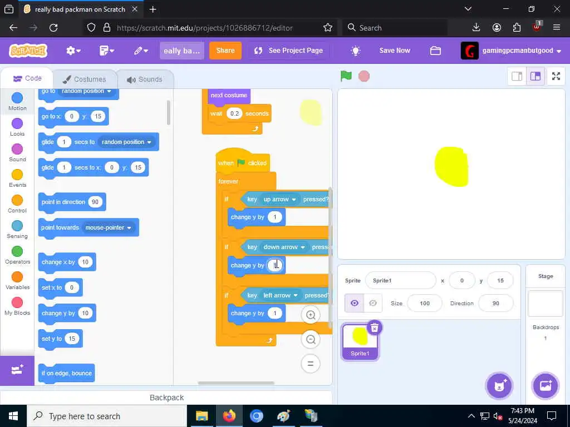
Task: Open the left arrow key dropdown
Action: tap(281, 295)
